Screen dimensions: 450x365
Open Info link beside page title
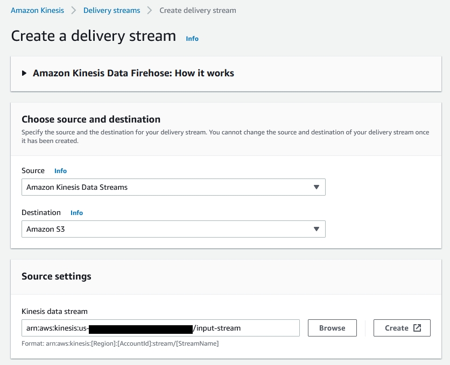pyautogui.click(x=192, y=39)
